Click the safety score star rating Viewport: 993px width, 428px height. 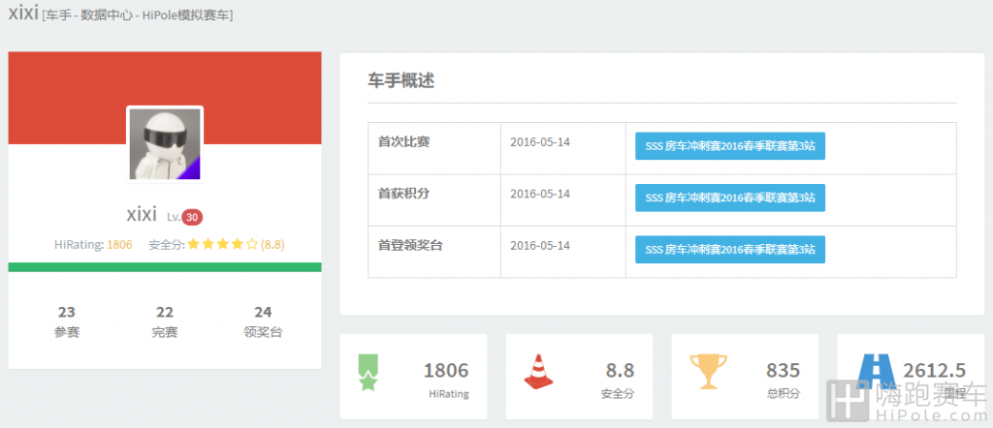(222, 244)
